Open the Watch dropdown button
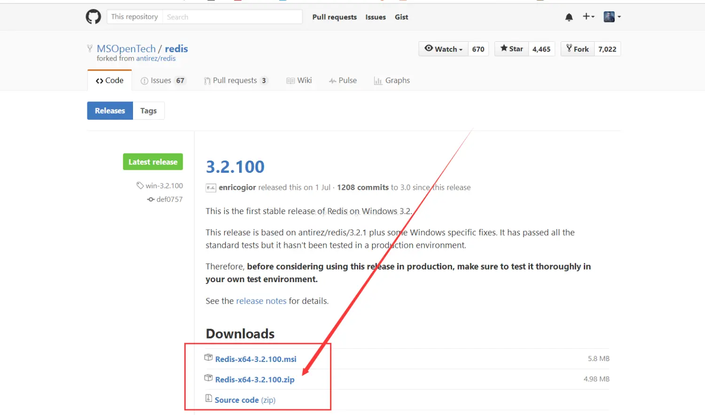Viewport: 705px width, 415px height. [443, 49]
